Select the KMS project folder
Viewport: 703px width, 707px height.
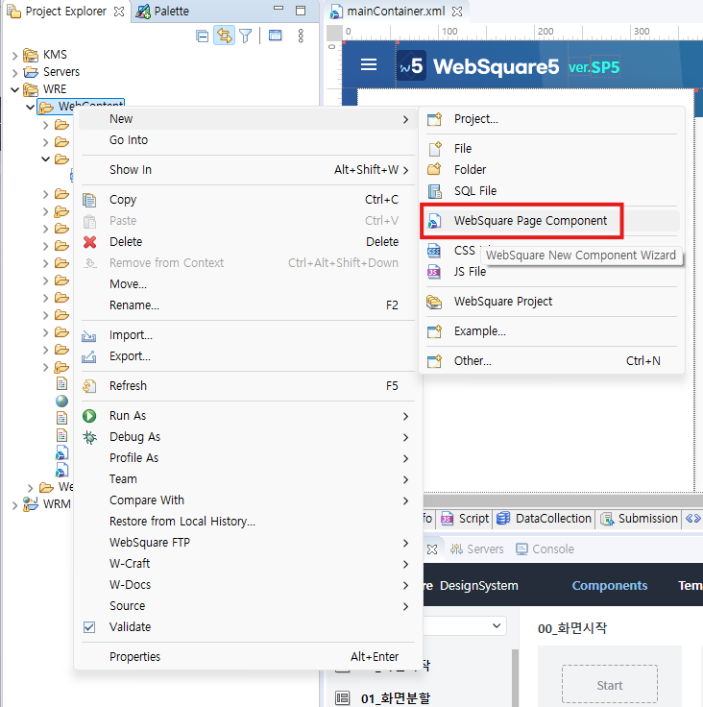[45, 55]
